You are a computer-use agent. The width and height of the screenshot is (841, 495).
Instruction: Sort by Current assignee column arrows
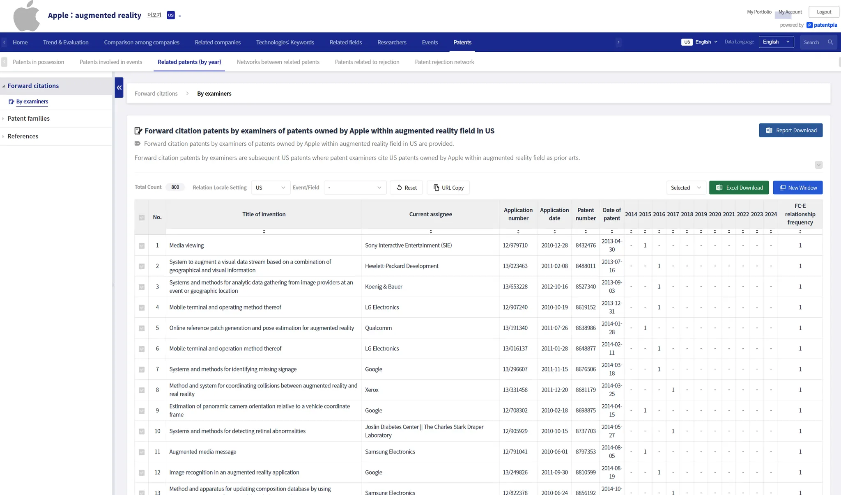(x=430, y=231)
